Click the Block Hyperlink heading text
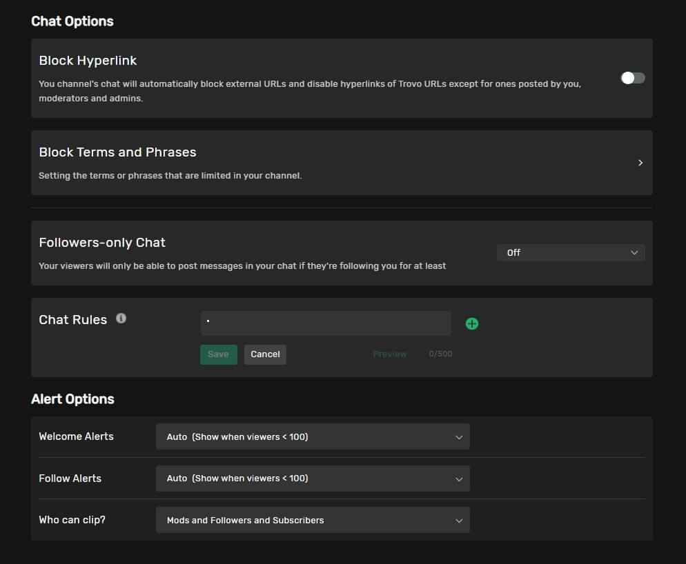The image size is (686, 564). point(88,61)
